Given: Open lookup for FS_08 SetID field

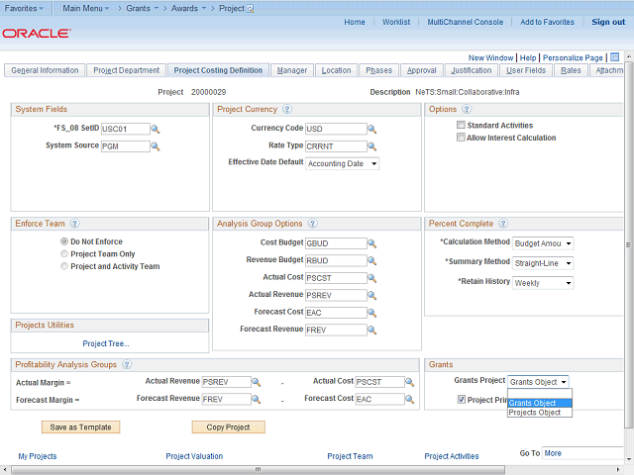Looking at the screenshot, I should click(x=156, y=129).
